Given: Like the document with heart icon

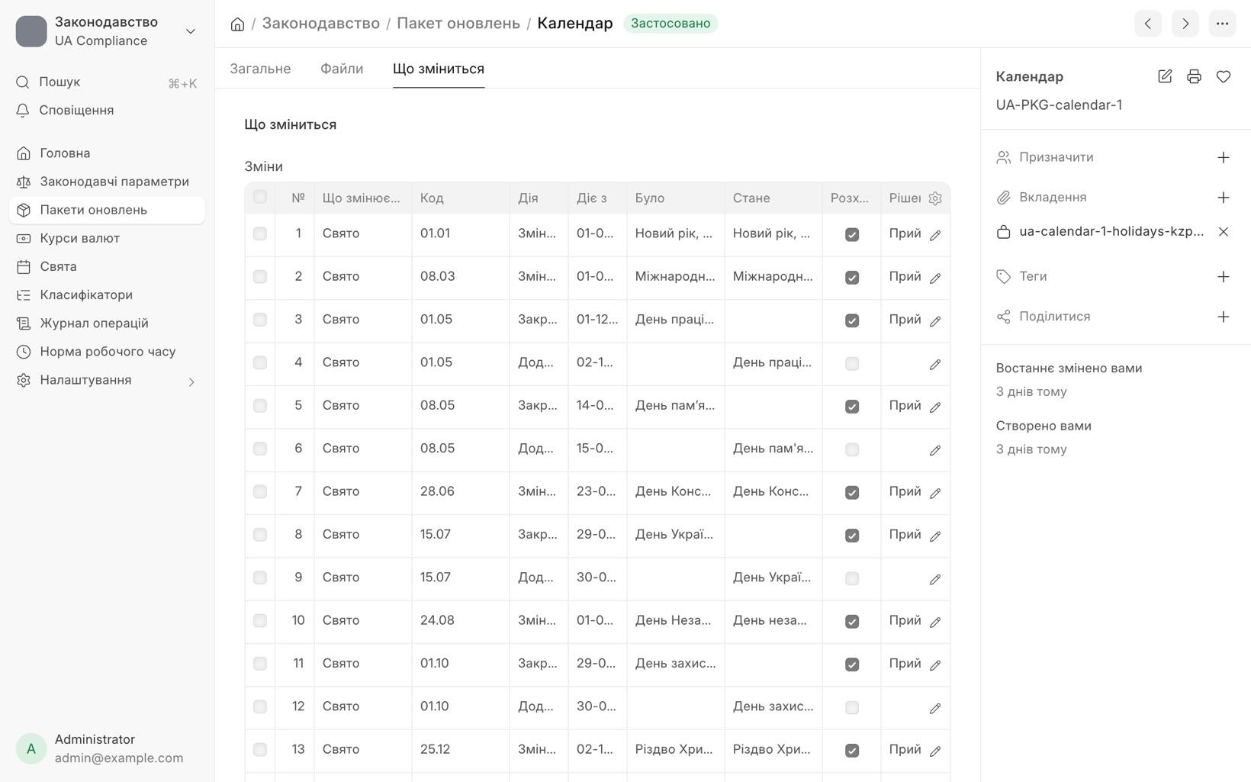Looking at the screenshot, I should pos(1224,76).
